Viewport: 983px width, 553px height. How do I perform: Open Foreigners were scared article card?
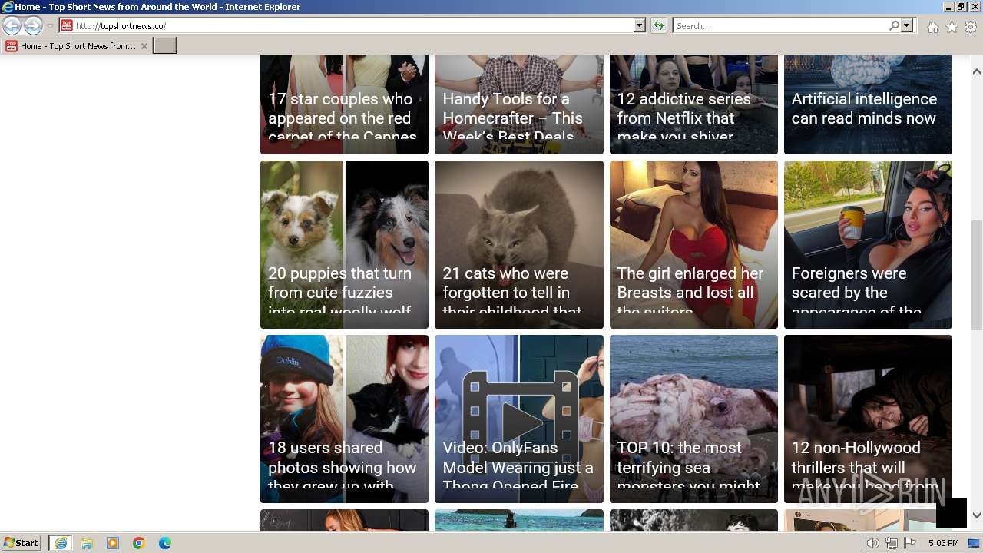[x=868, y=244]
